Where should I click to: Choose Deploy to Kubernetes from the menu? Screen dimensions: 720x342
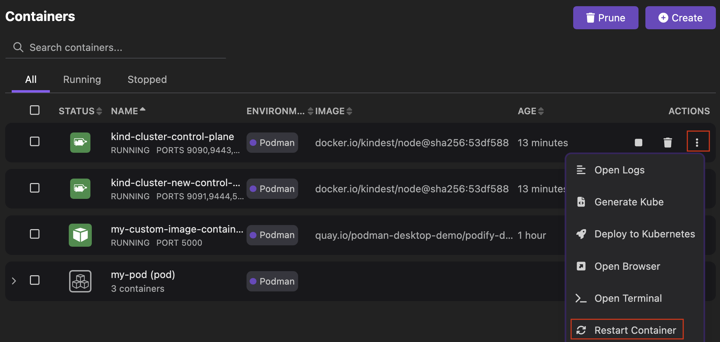tap(644, 234)
